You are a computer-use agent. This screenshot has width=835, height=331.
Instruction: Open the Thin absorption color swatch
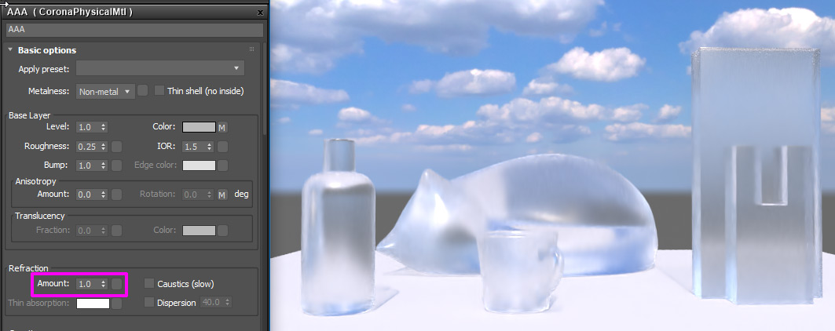pos(93,304)
